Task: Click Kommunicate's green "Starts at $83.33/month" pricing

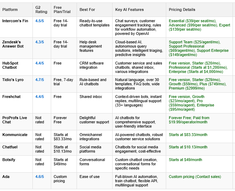Action: click(188, 135)
